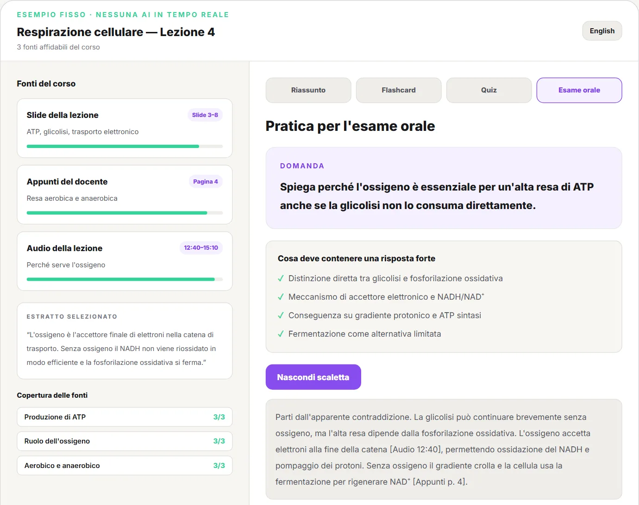Screen dimensions: 639x505
Task: Click the 'Fonti del corso' heading
Action: pos(46,84)
